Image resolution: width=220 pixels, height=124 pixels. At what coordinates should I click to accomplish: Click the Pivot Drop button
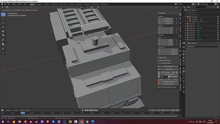[168, 69]
